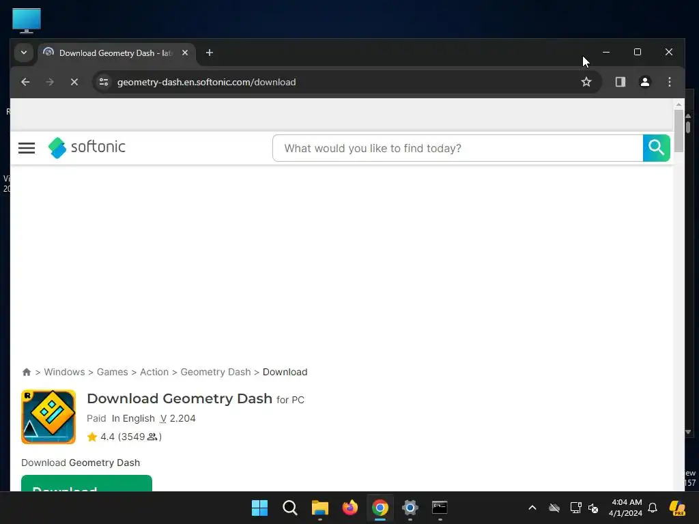Click the muted volume tray icon
Image resolution: width=699 pixels, height=524 pixels.
point(593,508)
